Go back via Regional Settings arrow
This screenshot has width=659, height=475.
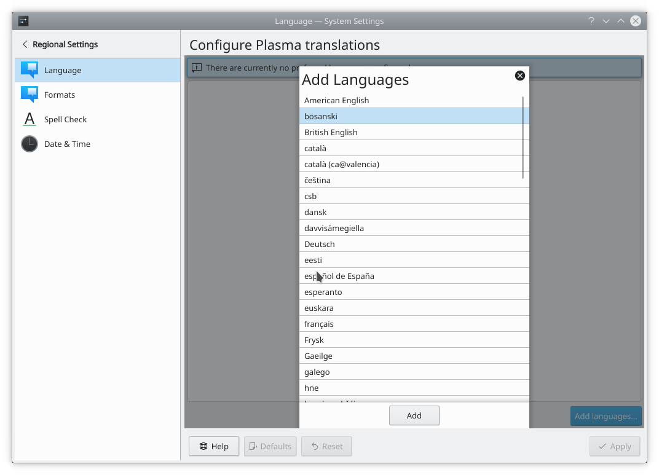click(25, 44)
